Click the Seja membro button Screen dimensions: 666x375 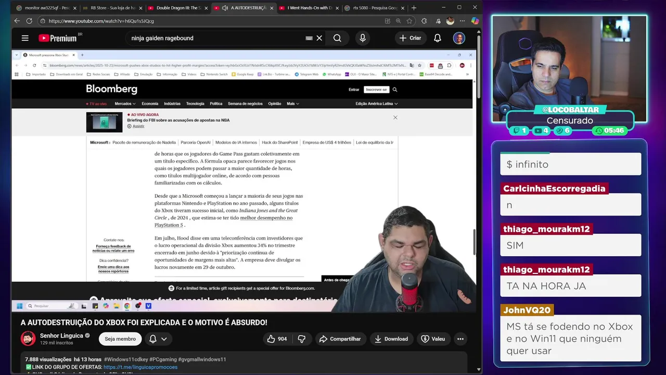coord(120,339)
